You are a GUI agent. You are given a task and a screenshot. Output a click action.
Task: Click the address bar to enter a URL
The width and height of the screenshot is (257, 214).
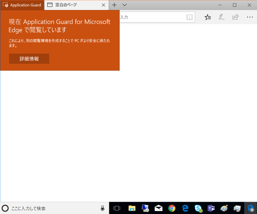click(x=156, y=17)
